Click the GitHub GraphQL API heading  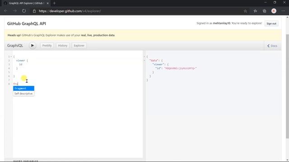click(27, 23)
